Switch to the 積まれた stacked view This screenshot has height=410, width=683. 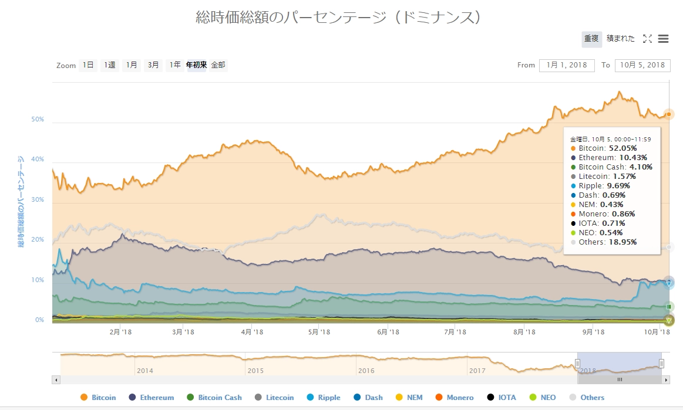[620, 39]
